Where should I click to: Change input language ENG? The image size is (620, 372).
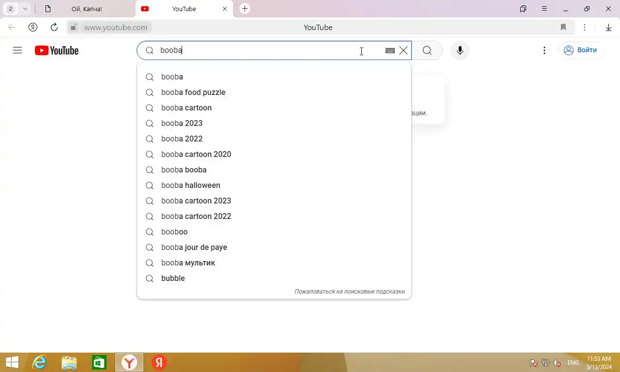click(573, 363)
